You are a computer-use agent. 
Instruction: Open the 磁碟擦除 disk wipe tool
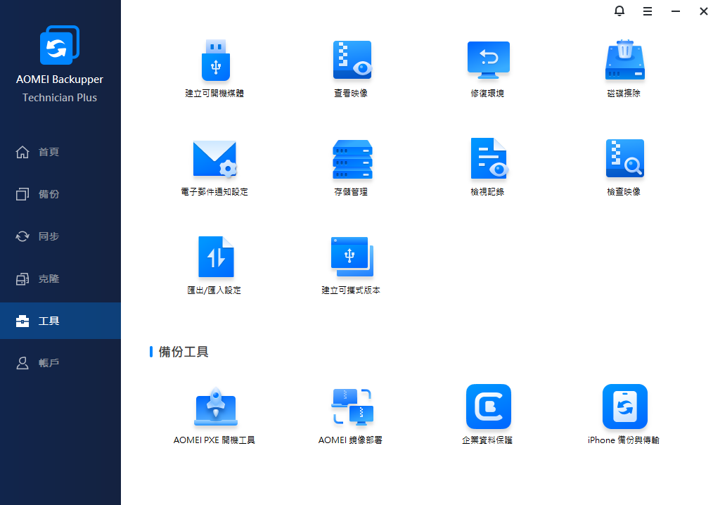click(624, 68)
